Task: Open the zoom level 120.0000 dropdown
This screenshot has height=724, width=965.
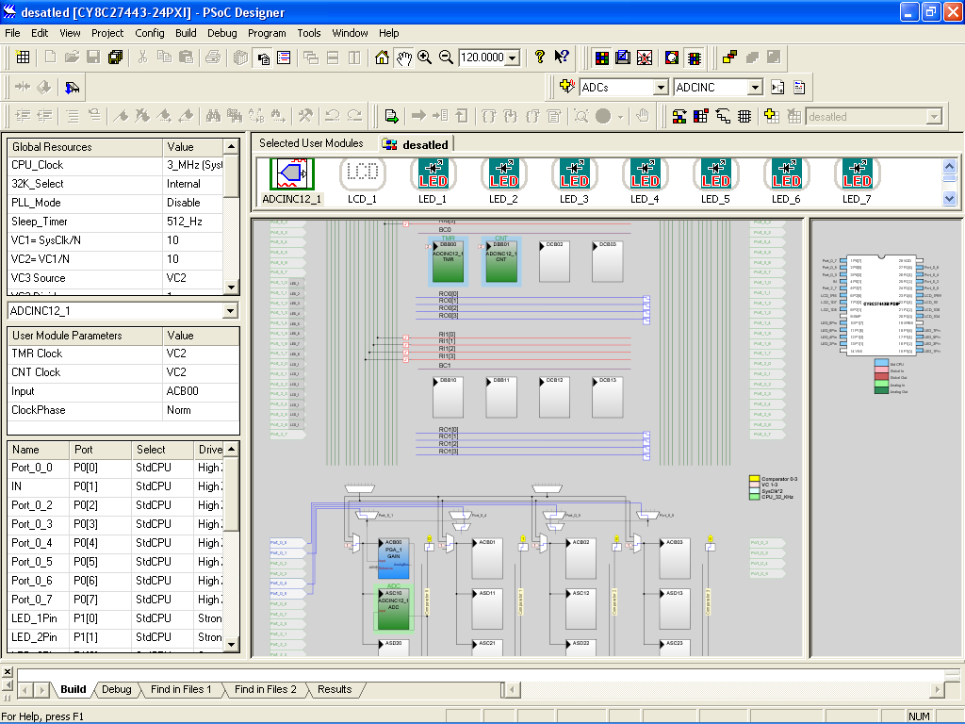Action: click(512, 58)
